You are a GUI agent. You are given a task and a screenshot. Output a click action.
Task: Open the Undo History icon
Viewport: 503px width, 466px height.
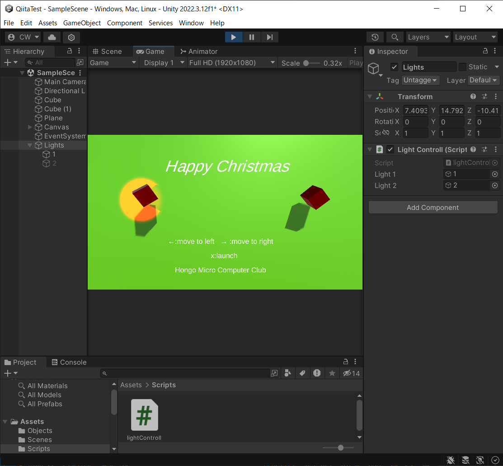click(375, 37)
